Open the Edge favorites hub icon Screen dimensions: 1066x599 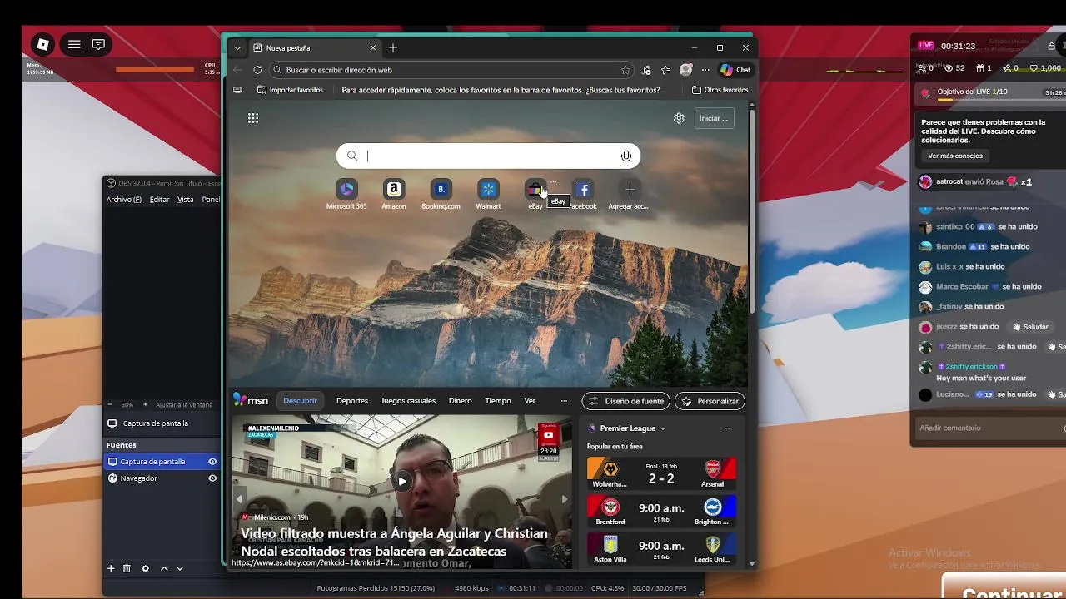tap(665, 70)
